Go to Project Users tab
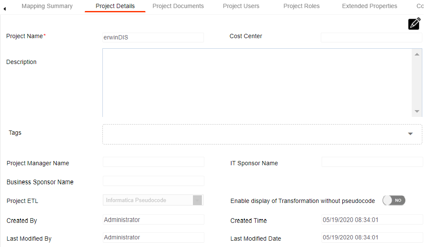The image size is (424, 247). 241,6
